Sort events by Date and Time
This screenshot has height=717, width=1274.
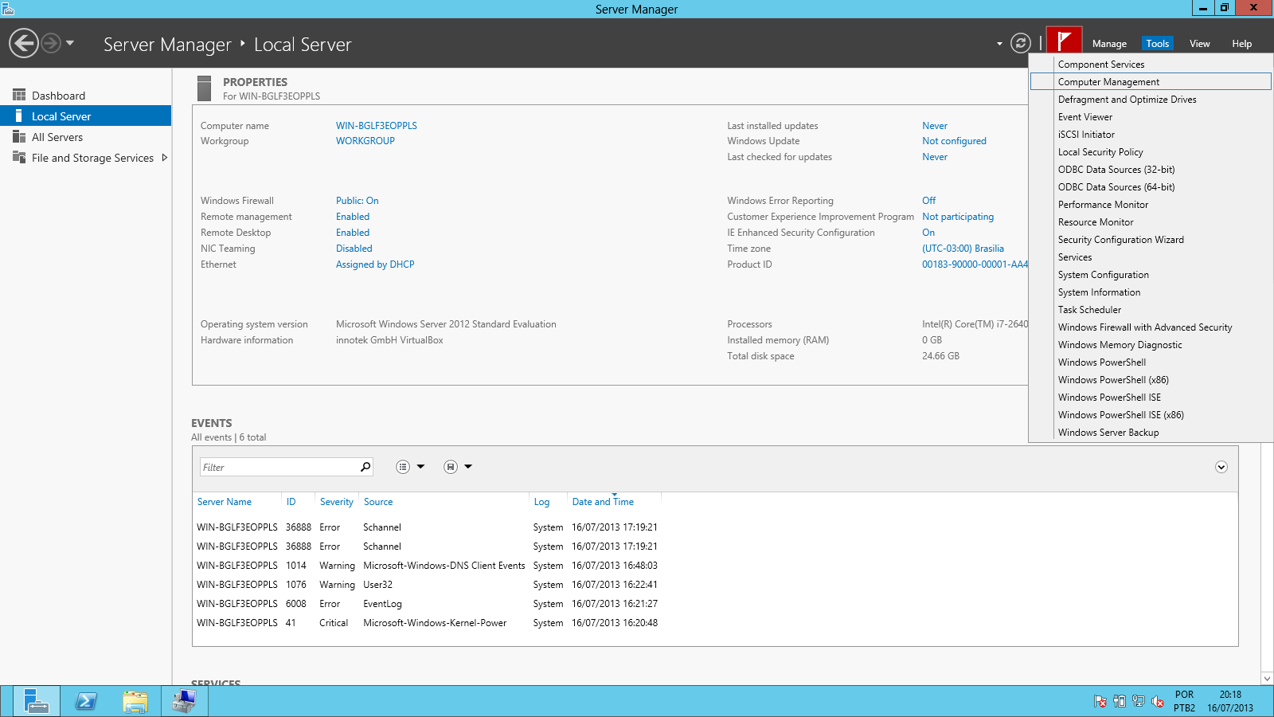coord(603,502)
